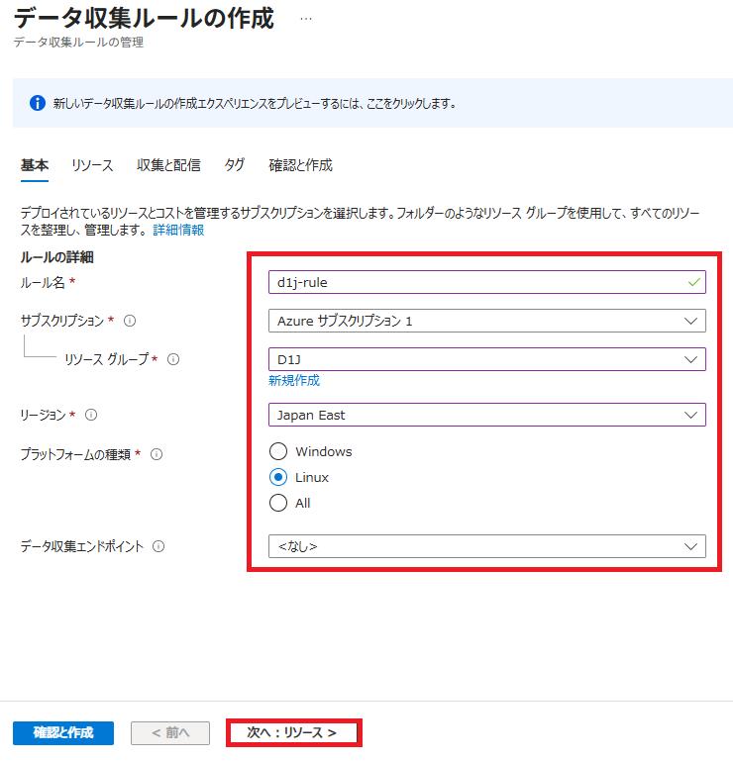This screenshot has height=761, width=733.
Task: Open the リージョン dropdown showing Japan East
Action: pyautogui.click(x=486, y=415)
